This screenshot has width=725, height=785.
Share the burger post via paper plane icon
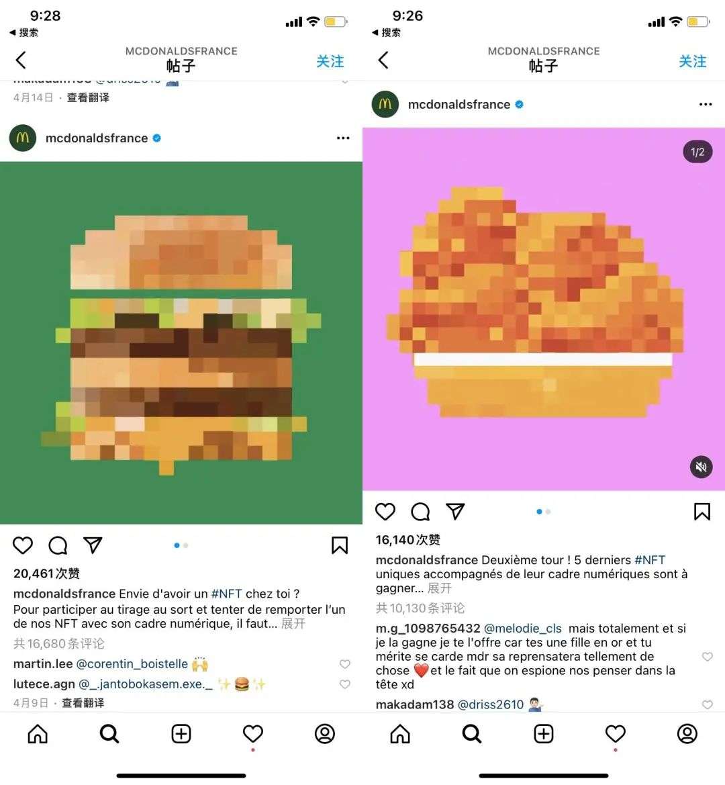point(93,545)
